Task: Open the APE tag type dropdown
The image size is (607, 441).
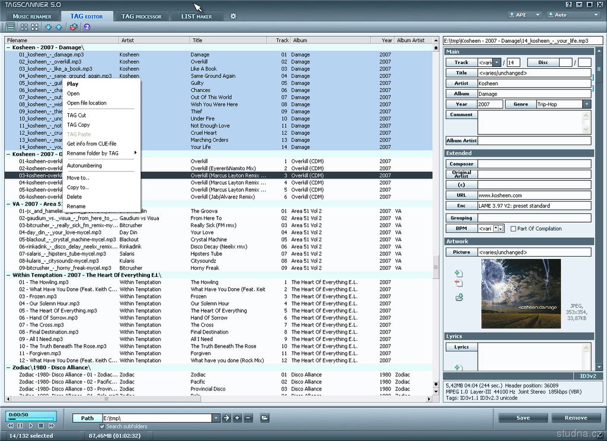Action: [538, 15]
